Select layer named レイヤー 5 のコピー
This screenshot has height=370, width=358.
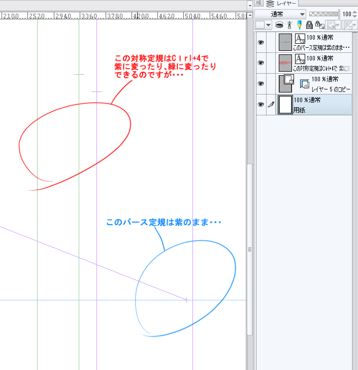pyautogui.click(x=331, y=89)
